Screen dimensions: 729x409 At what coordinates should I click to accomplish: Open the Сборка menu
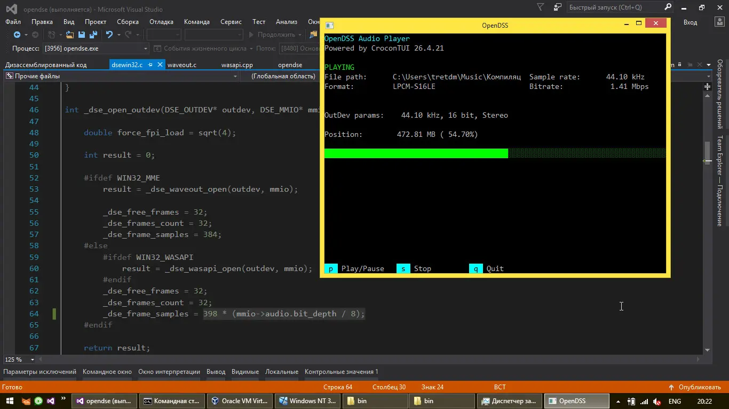click(x=128, y=22)
